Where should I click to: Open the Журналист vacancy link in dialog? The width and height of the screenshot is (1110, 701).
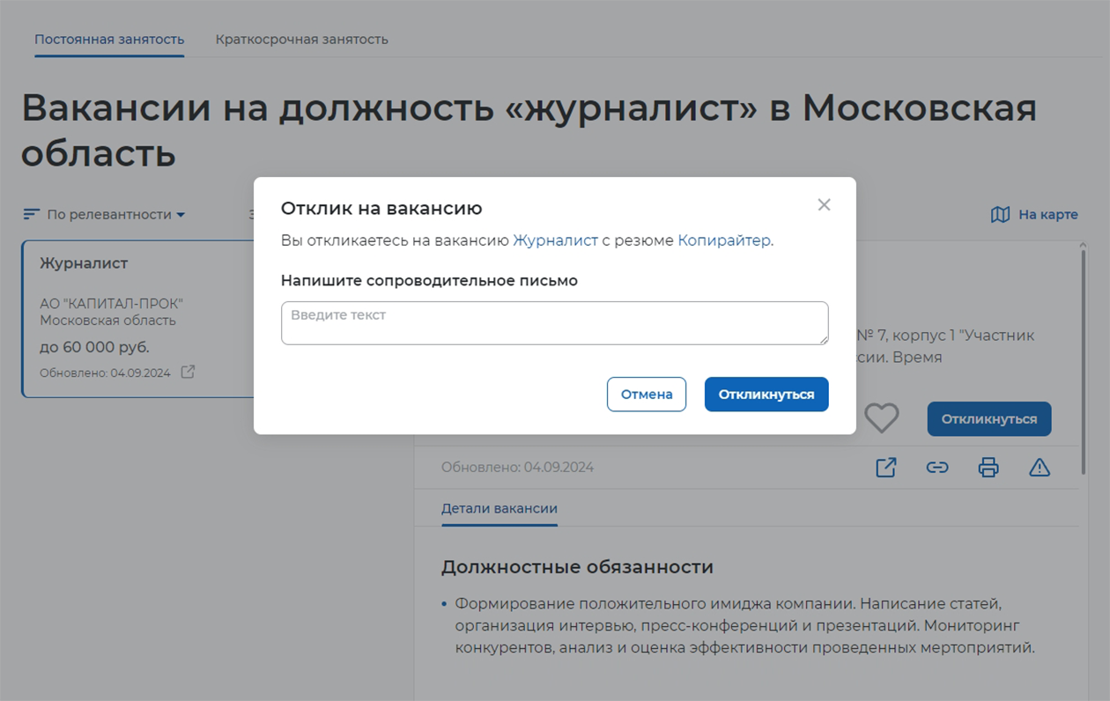(x=555, y=240)
